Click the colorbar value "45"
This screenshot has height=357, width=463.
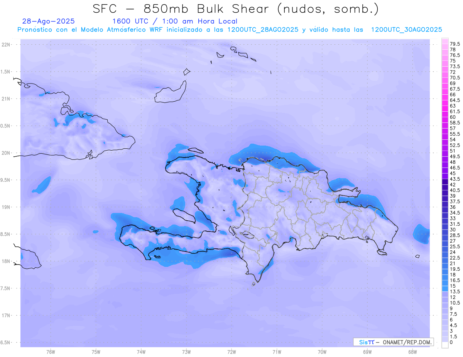(x=453, y=173)
